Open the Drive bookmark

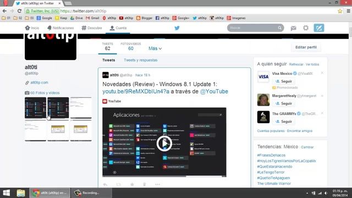point(76,18)
